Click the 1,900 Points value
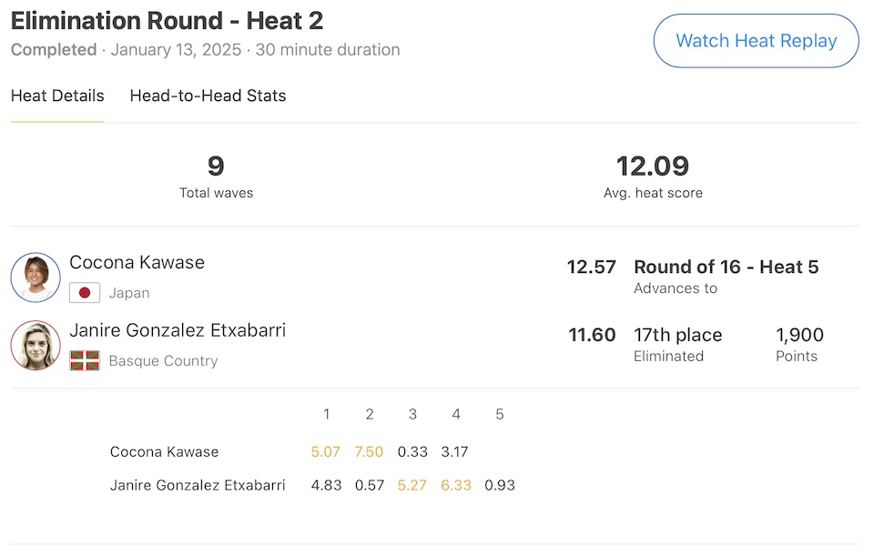Viewport: 874px width, 555px height. click(x=799, y=335)
